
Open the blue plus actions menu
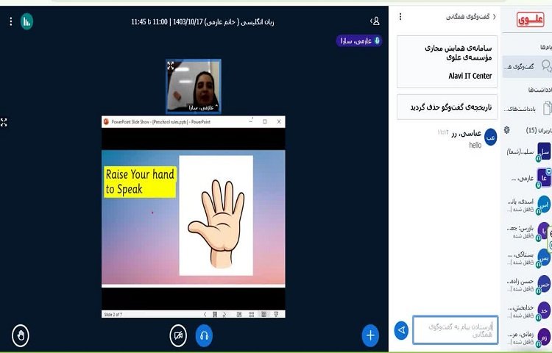[370, 335]
